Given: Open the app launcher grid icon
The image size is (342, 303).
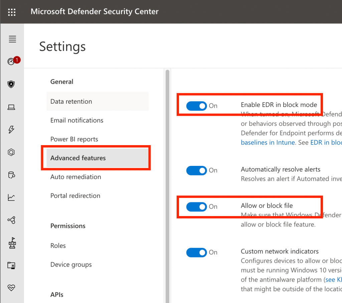Looking at the screenshot, I should coord(12,12).
